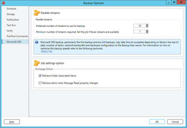Click the Help button
Image resolution: width=187 pixels, height=128 pixels.
click(12, 122)
